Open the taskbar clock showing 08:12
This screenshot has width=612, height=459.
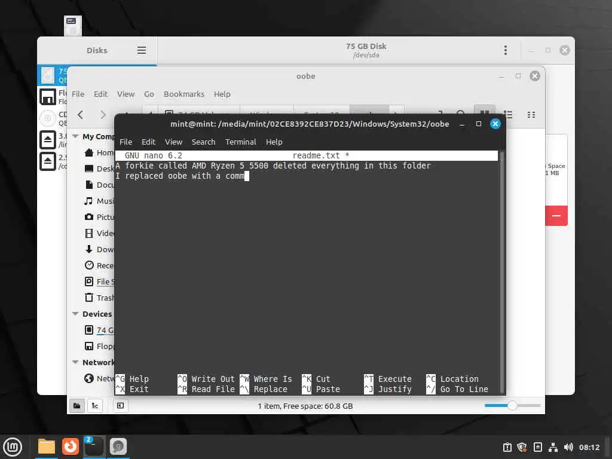point(589,447)
